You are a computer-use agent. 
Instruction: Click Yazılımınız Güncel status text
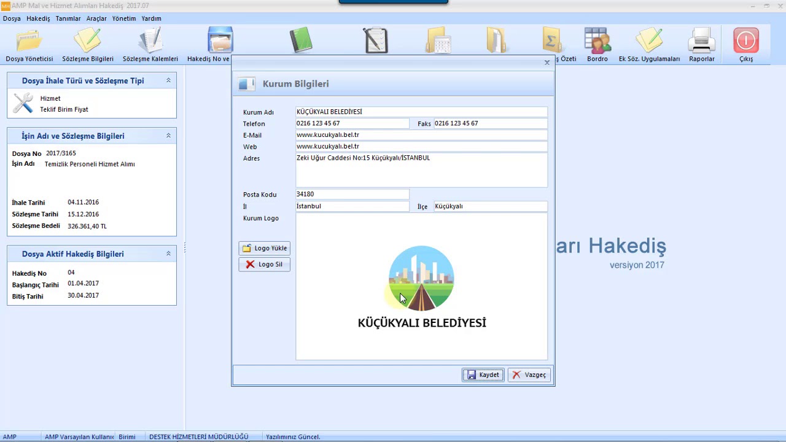[293, 437]
